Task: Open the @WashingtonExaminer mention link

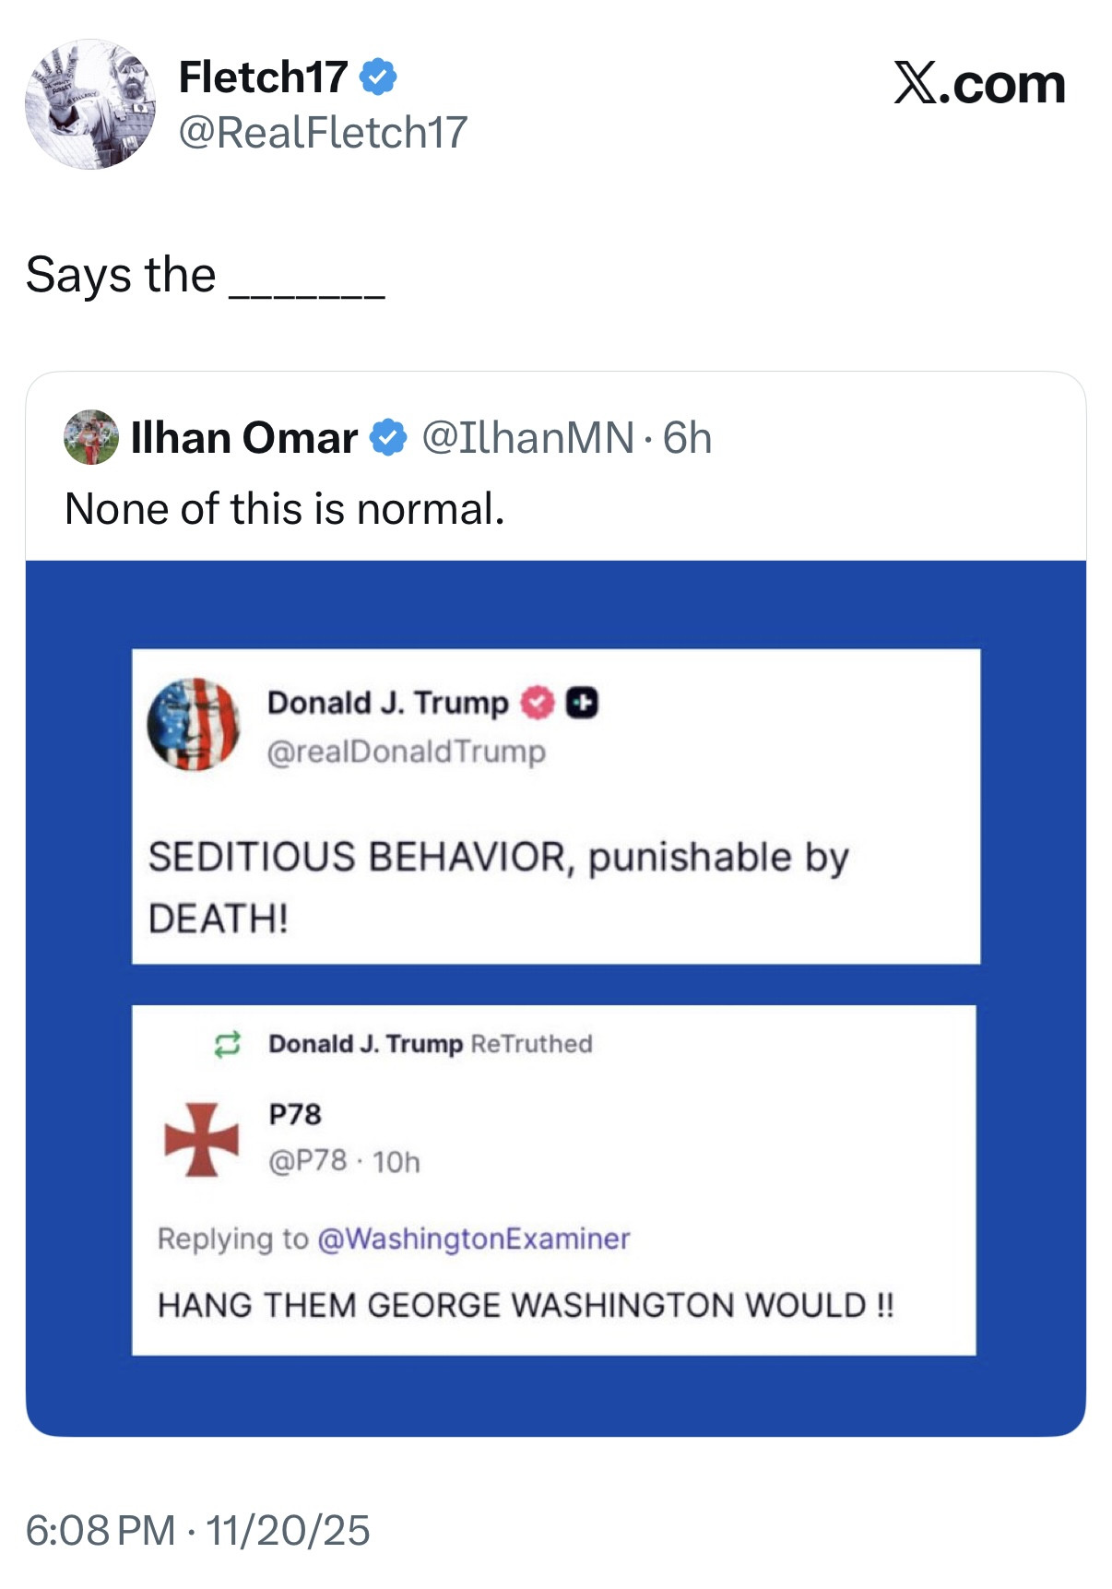Action: [x=473, y=1239]
